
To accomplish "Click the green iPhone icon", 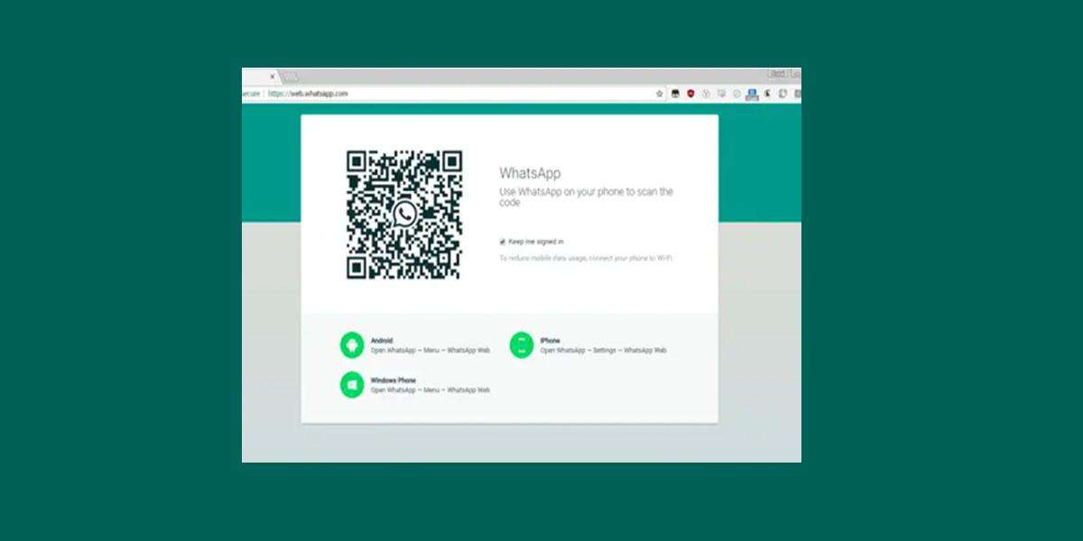I will 522,344.
